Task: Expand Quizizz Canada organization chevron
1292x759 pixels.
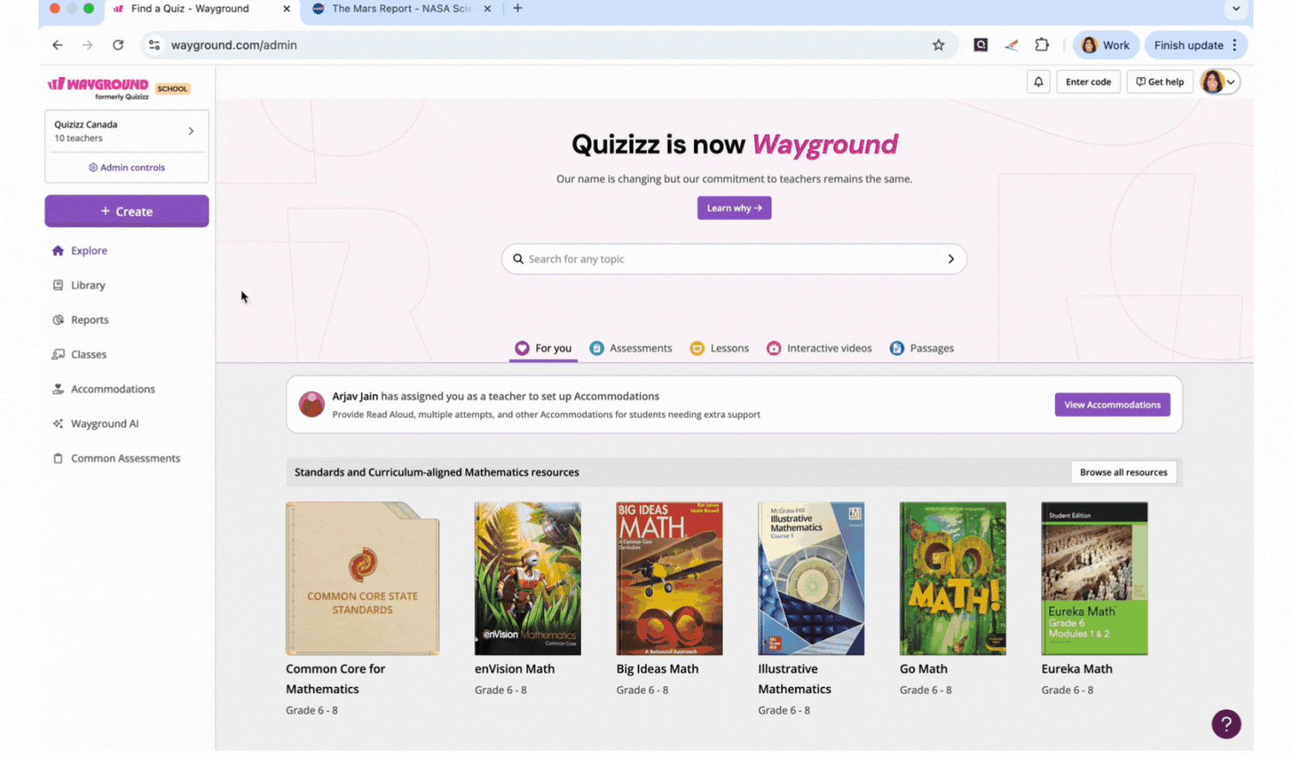Action: point(191,131)
